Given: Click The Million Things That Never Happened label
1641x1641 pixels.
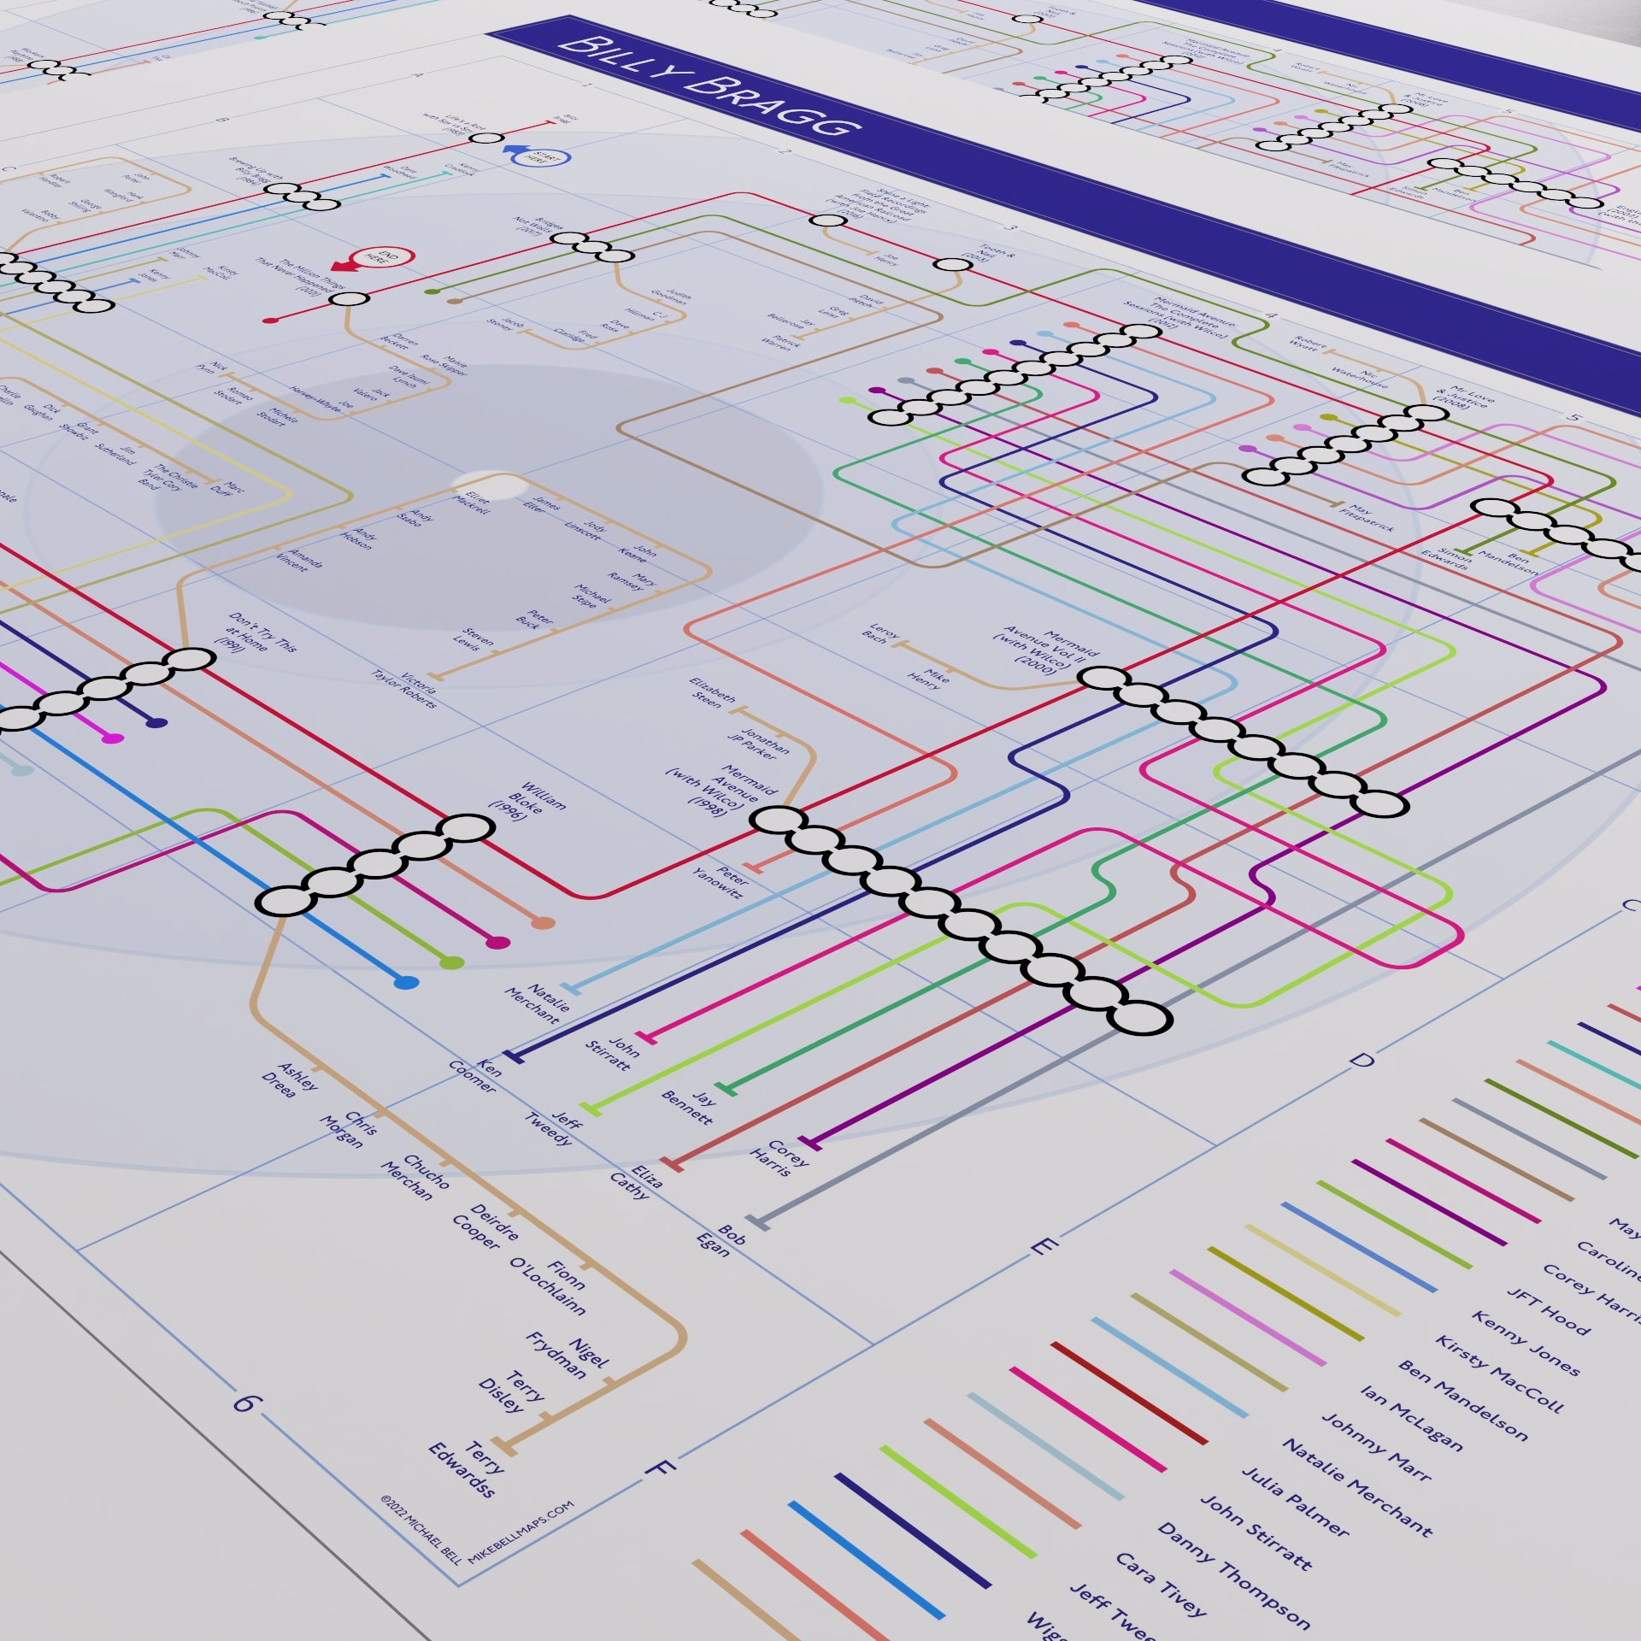Looking at the screenshot, I should [301, 275].
